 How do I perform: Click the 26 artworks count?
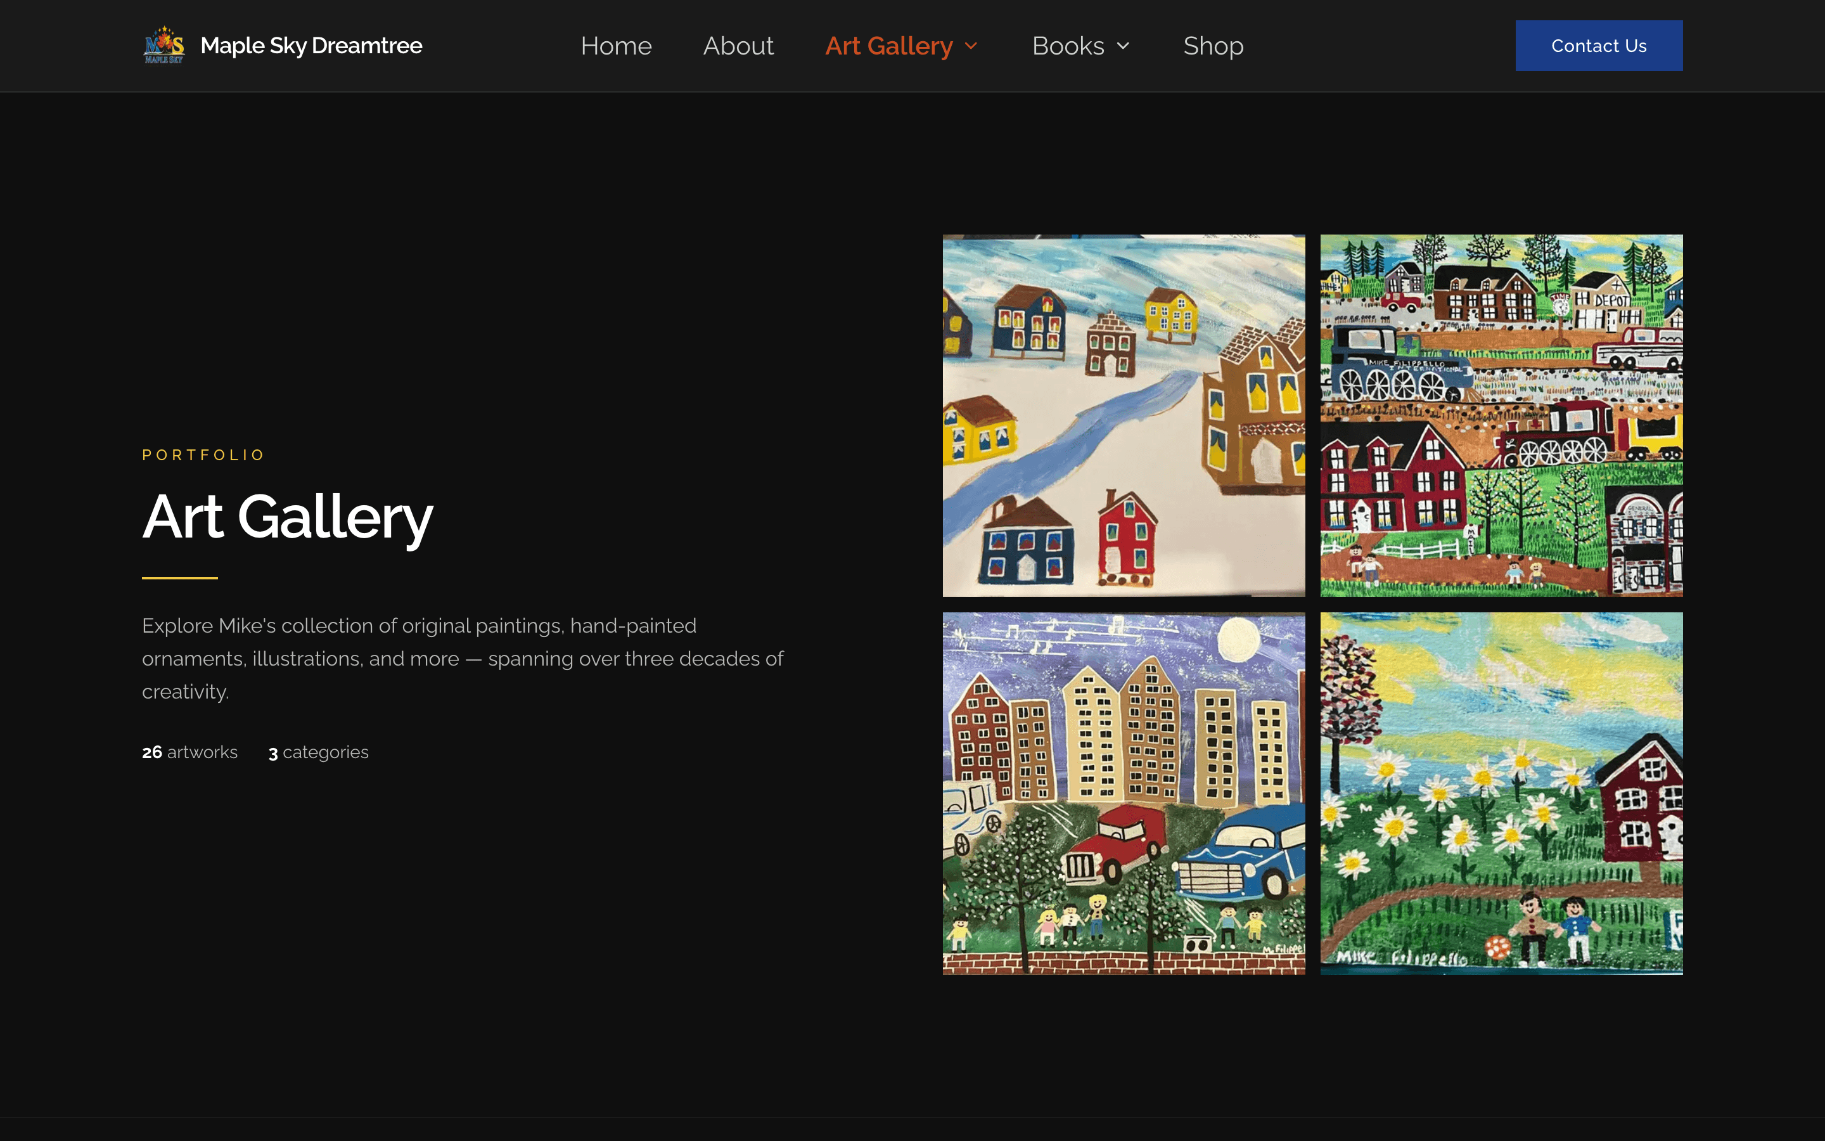[x=189, y=752]
